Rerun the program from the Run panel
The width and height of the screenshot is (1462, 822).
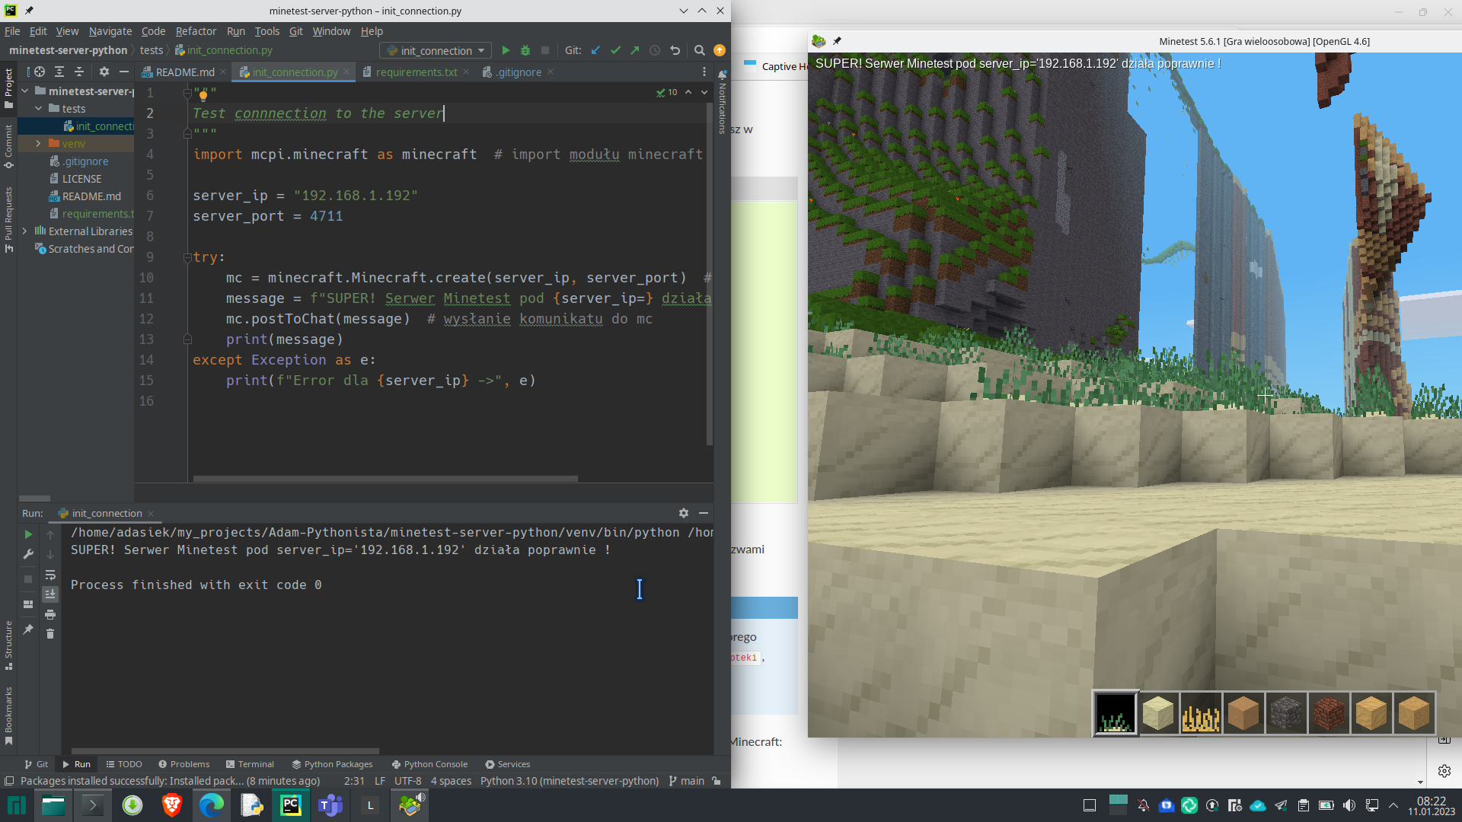click(x=28, y=534)
